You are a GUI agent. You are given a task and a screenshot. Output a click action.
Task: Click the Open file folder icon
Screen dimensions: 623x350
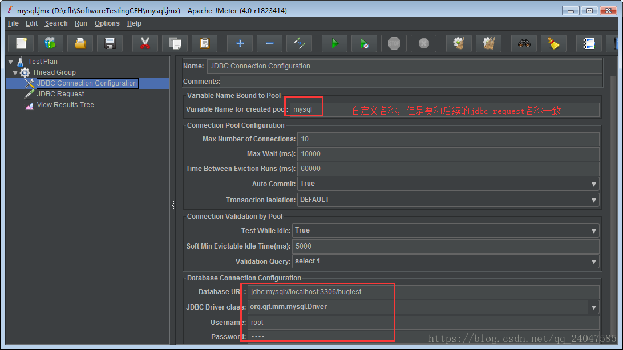[80, 43]
